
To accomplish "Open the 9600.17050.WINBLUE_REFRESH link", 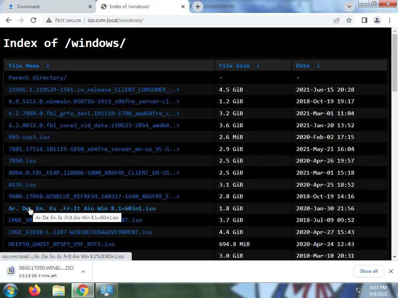I will pyautogui.click(x=94, y=196).
